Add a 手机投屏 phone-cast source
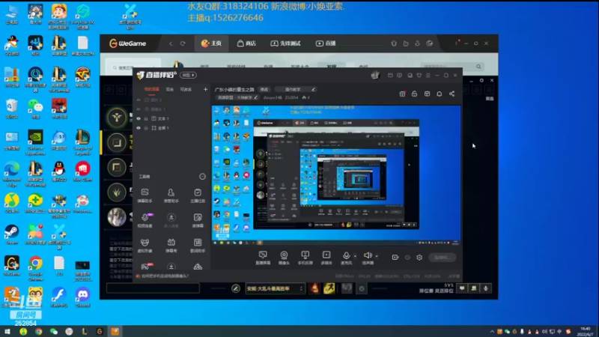The image size is (599, 337). coord(305,258)
